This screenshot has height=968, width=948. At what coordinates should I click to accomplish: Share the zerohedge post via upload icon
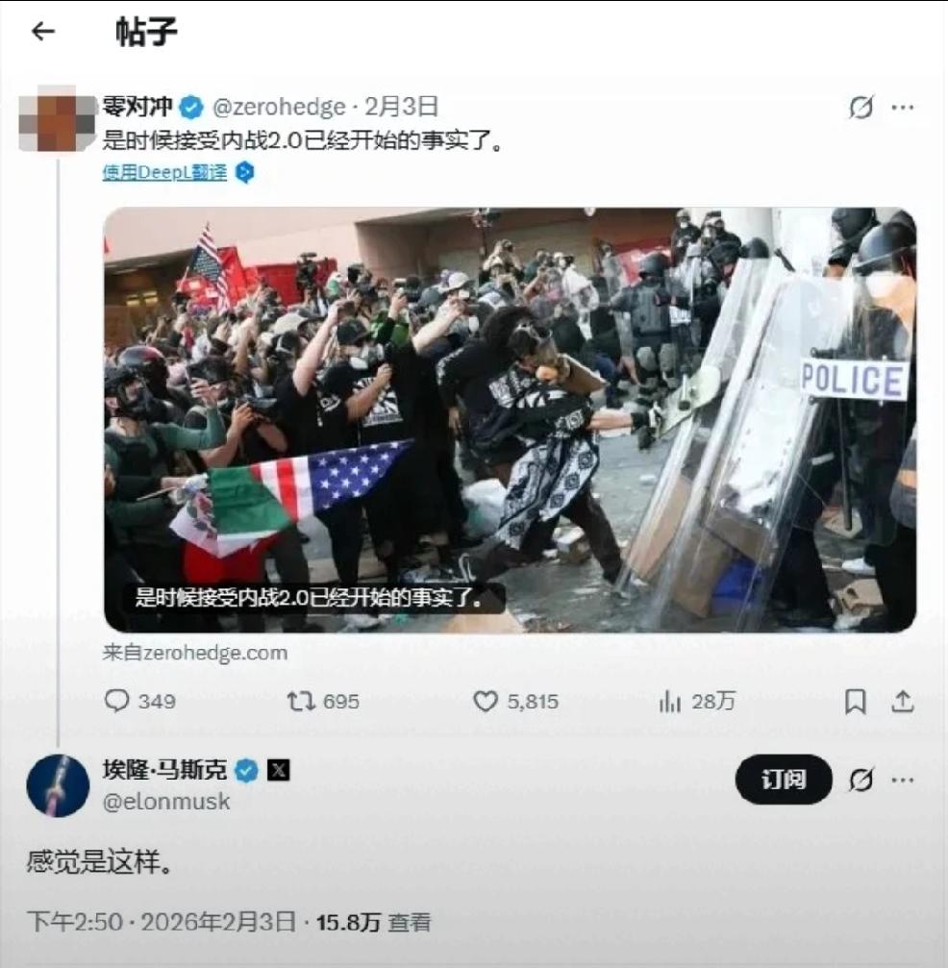(902, 702)
